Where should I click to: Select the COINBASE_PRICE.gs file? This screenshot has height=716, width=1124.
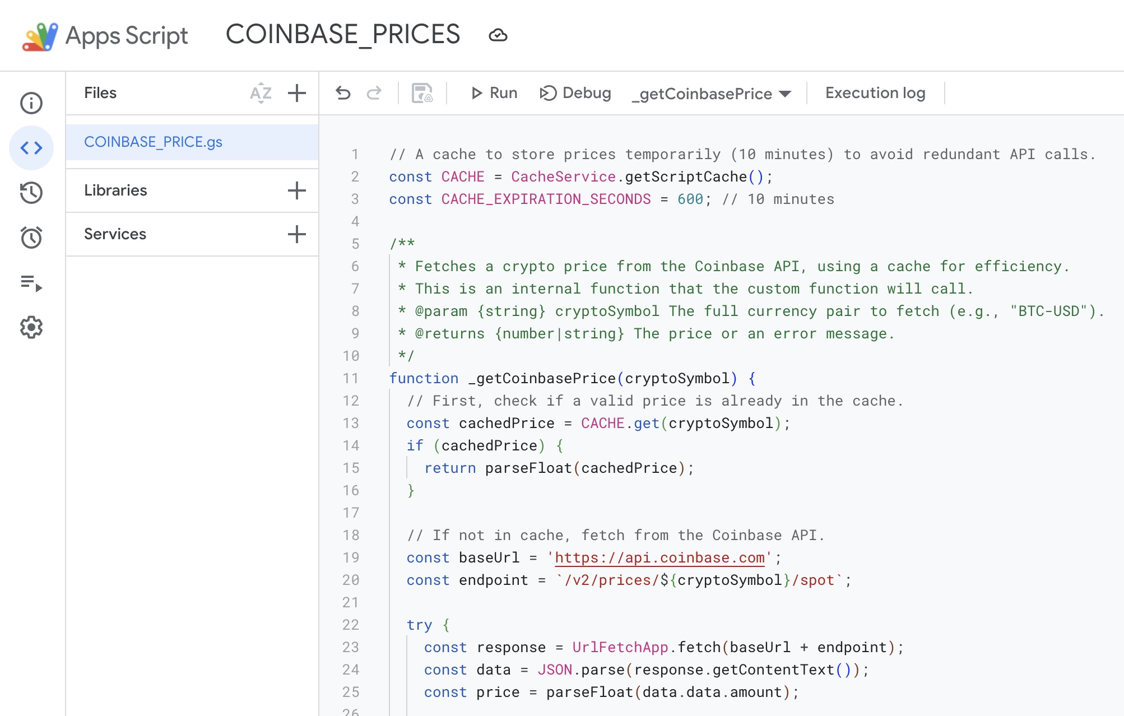192,142
